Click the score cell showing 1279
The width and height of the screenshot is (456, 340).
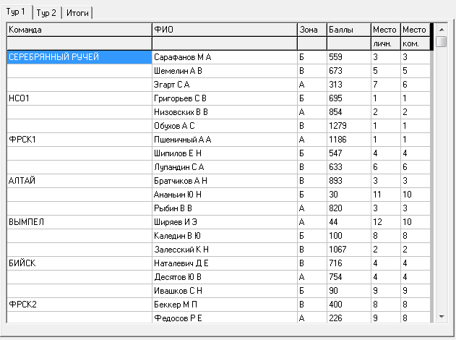(349, 126)
